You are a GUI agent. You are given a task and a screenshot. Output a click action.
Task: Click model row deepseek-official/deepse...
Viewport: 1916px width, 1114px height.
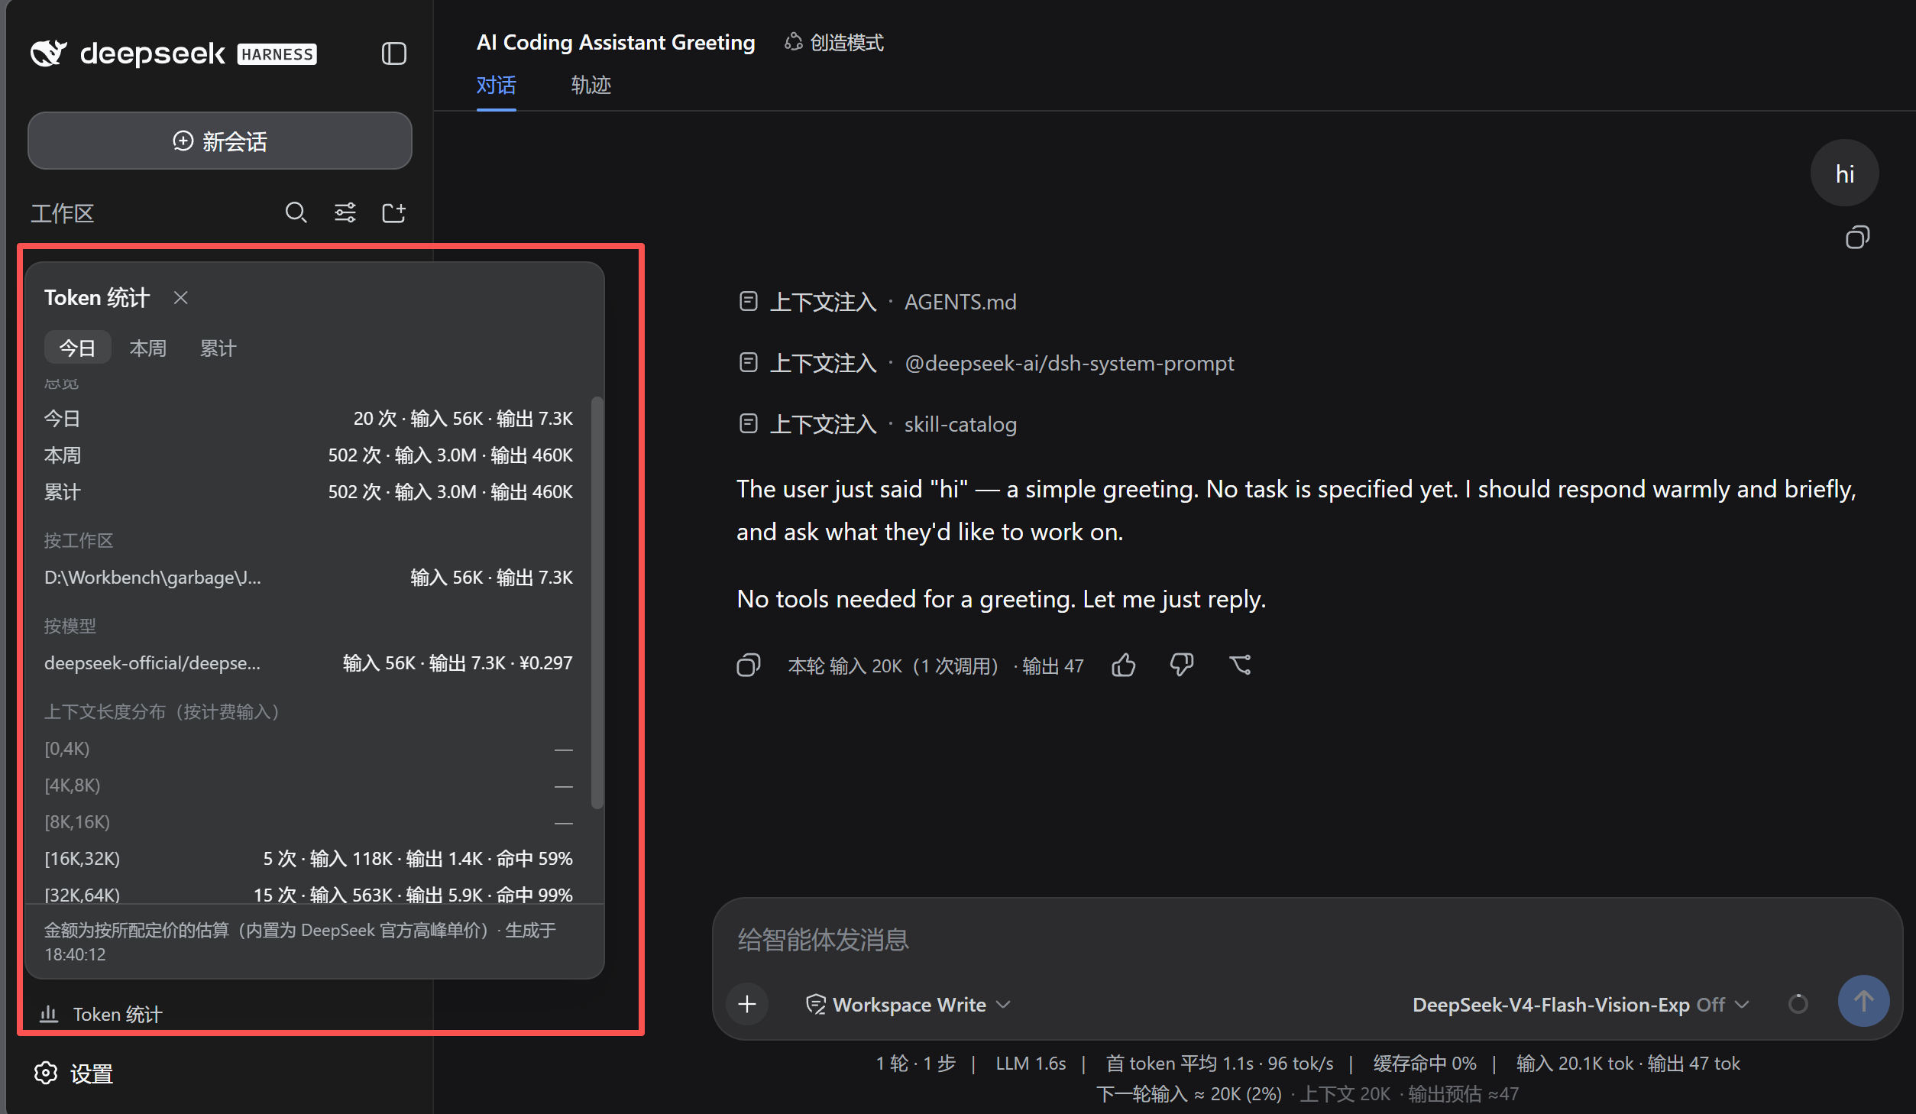309,663
